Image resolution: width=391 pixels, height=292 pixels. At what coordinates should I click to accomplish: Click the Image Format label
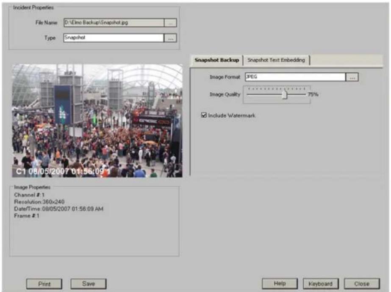coord(225,77)
